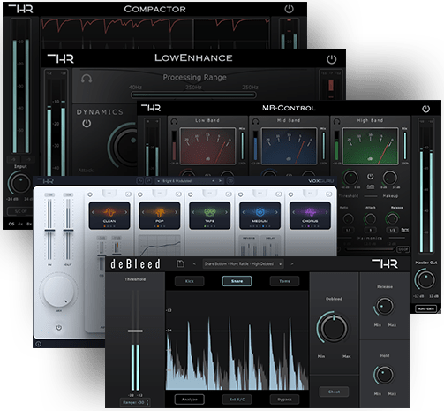
Task: Click the Ghost button in deBleed
Action: [x=334, y=392]
